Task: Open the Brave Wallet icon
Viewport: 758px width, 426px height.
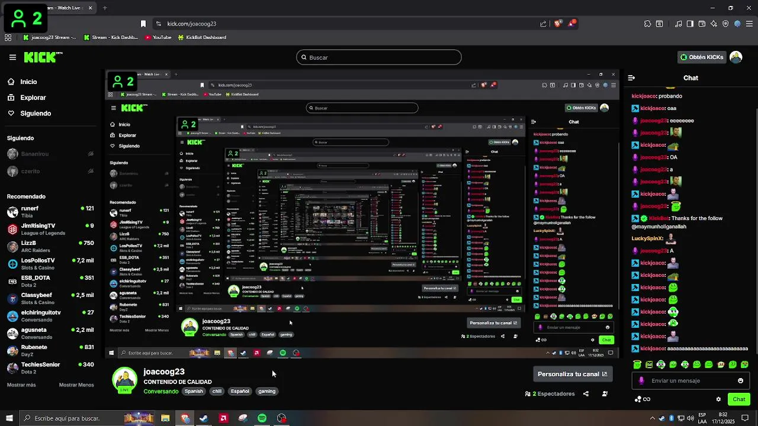Action: click(x=702, y=24)
